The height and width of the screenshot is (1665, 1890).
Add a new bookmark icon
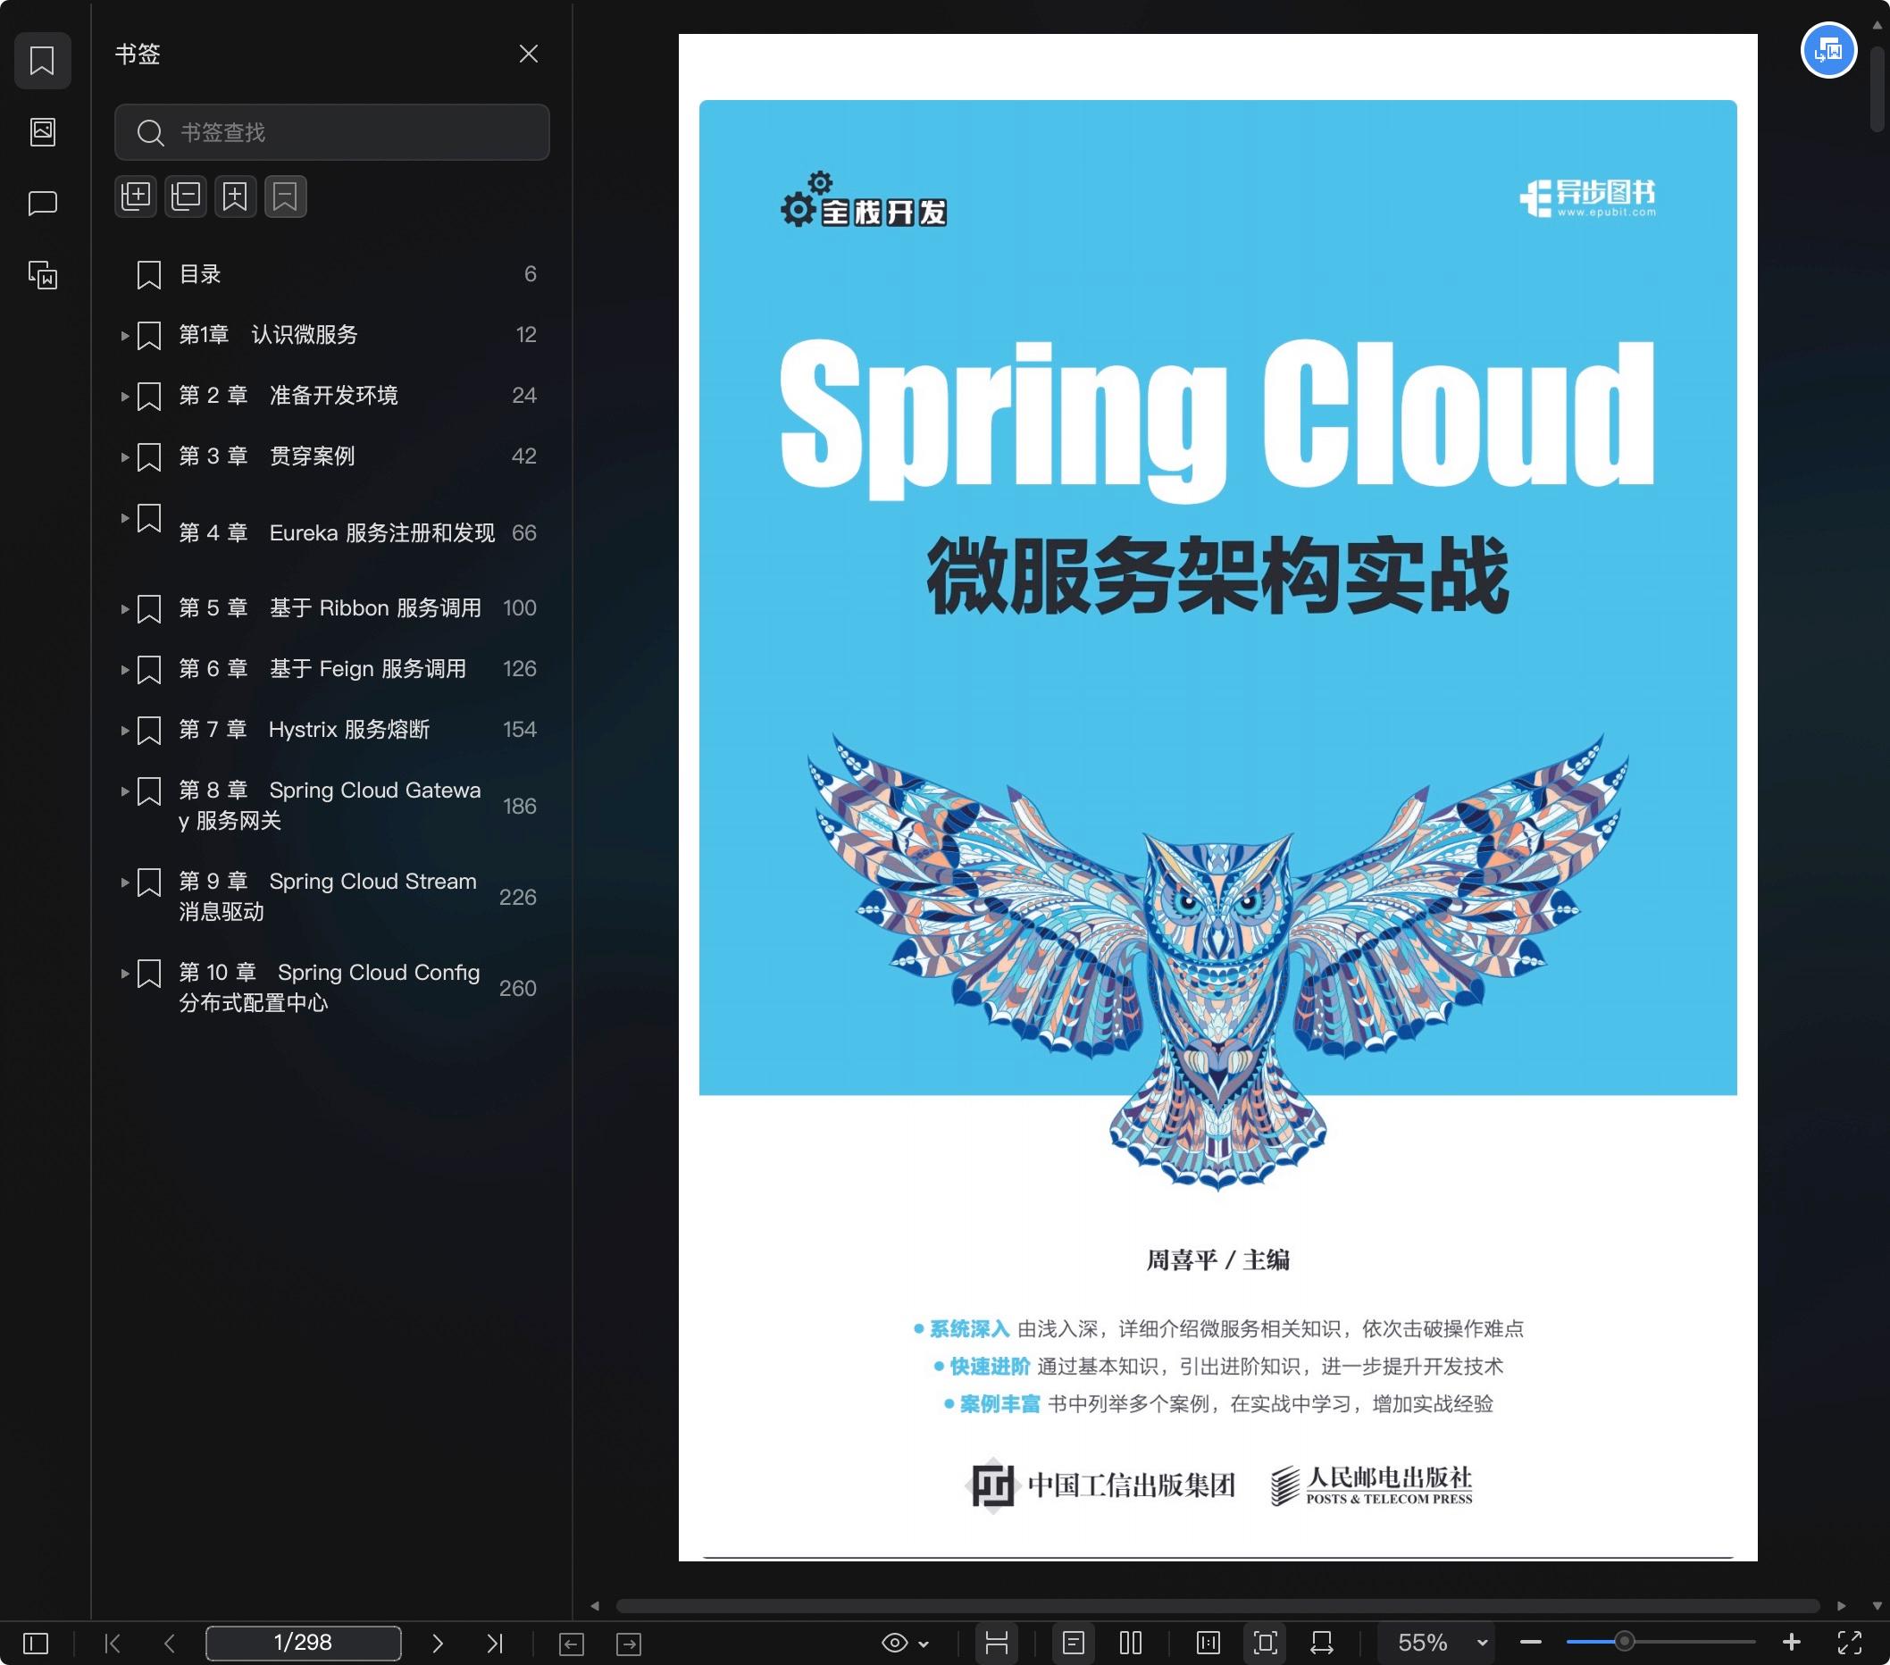click(236, 196)
